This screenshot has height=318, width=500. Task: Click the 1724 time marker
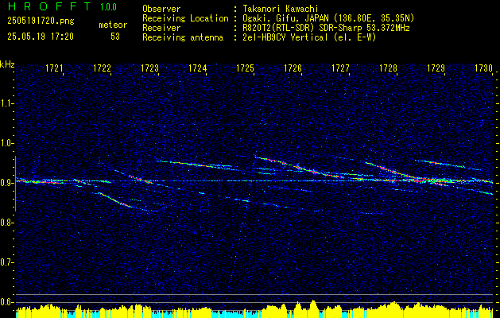[198, 68]
